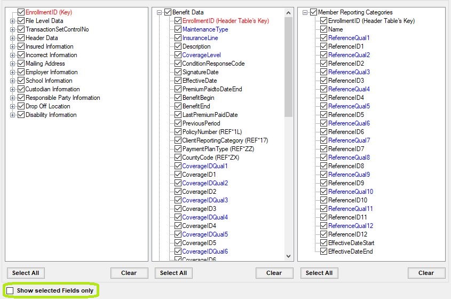Uncheck the Mailing Address checkbox
Screen dimensions: 451x299
pyautogui.click(x=21, y=64)
